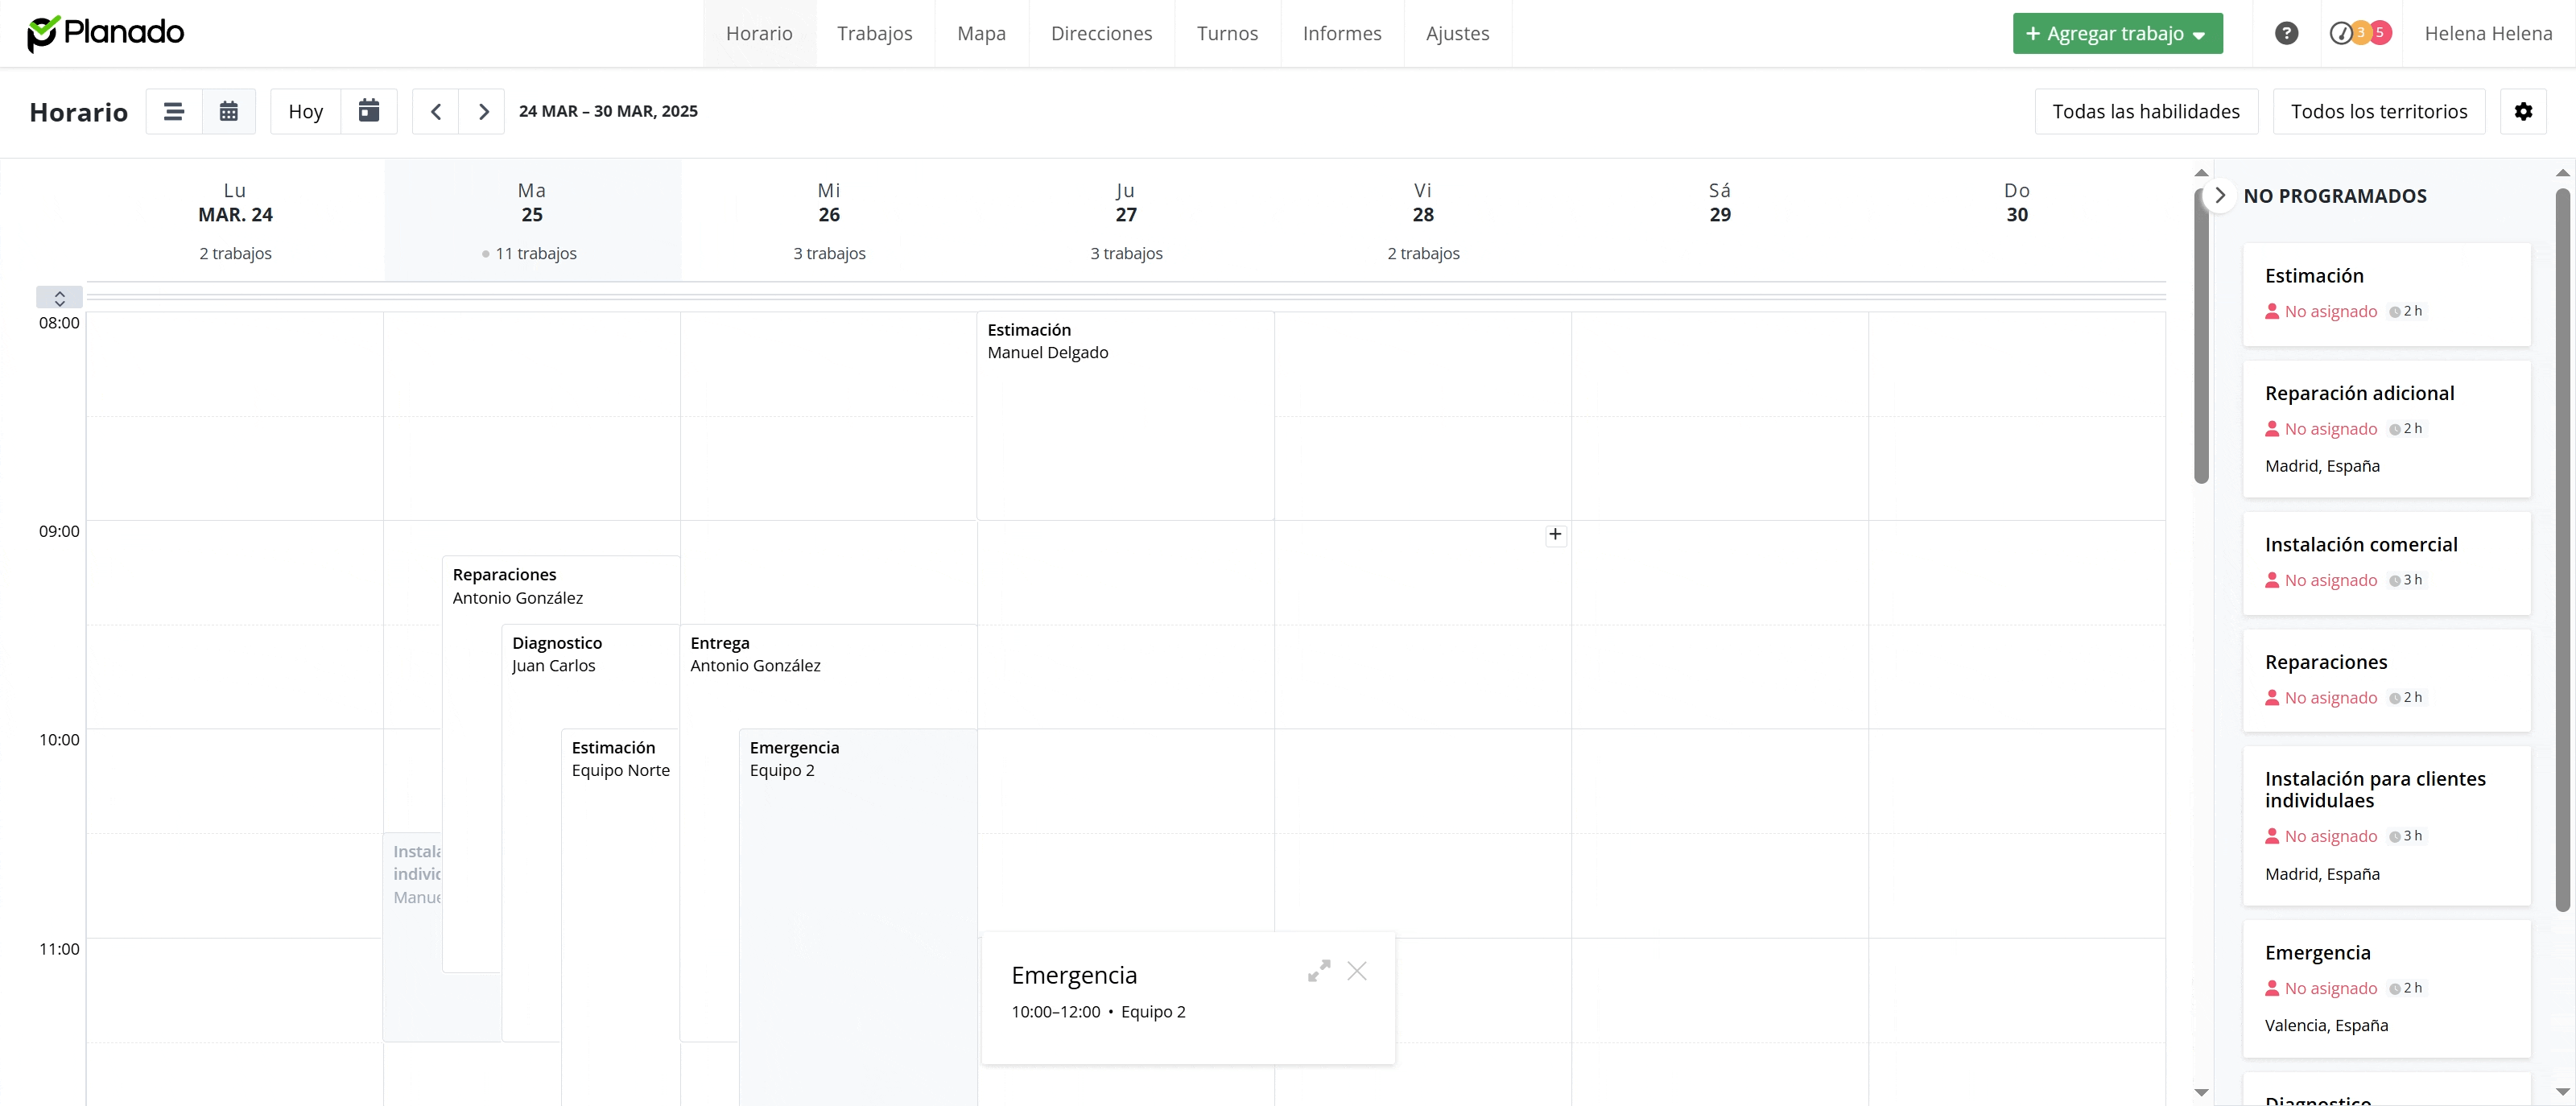Select unscheduled Instalación comercial job card
This screenshot has width=2576, height=1106.
[x=2386, y=563]
